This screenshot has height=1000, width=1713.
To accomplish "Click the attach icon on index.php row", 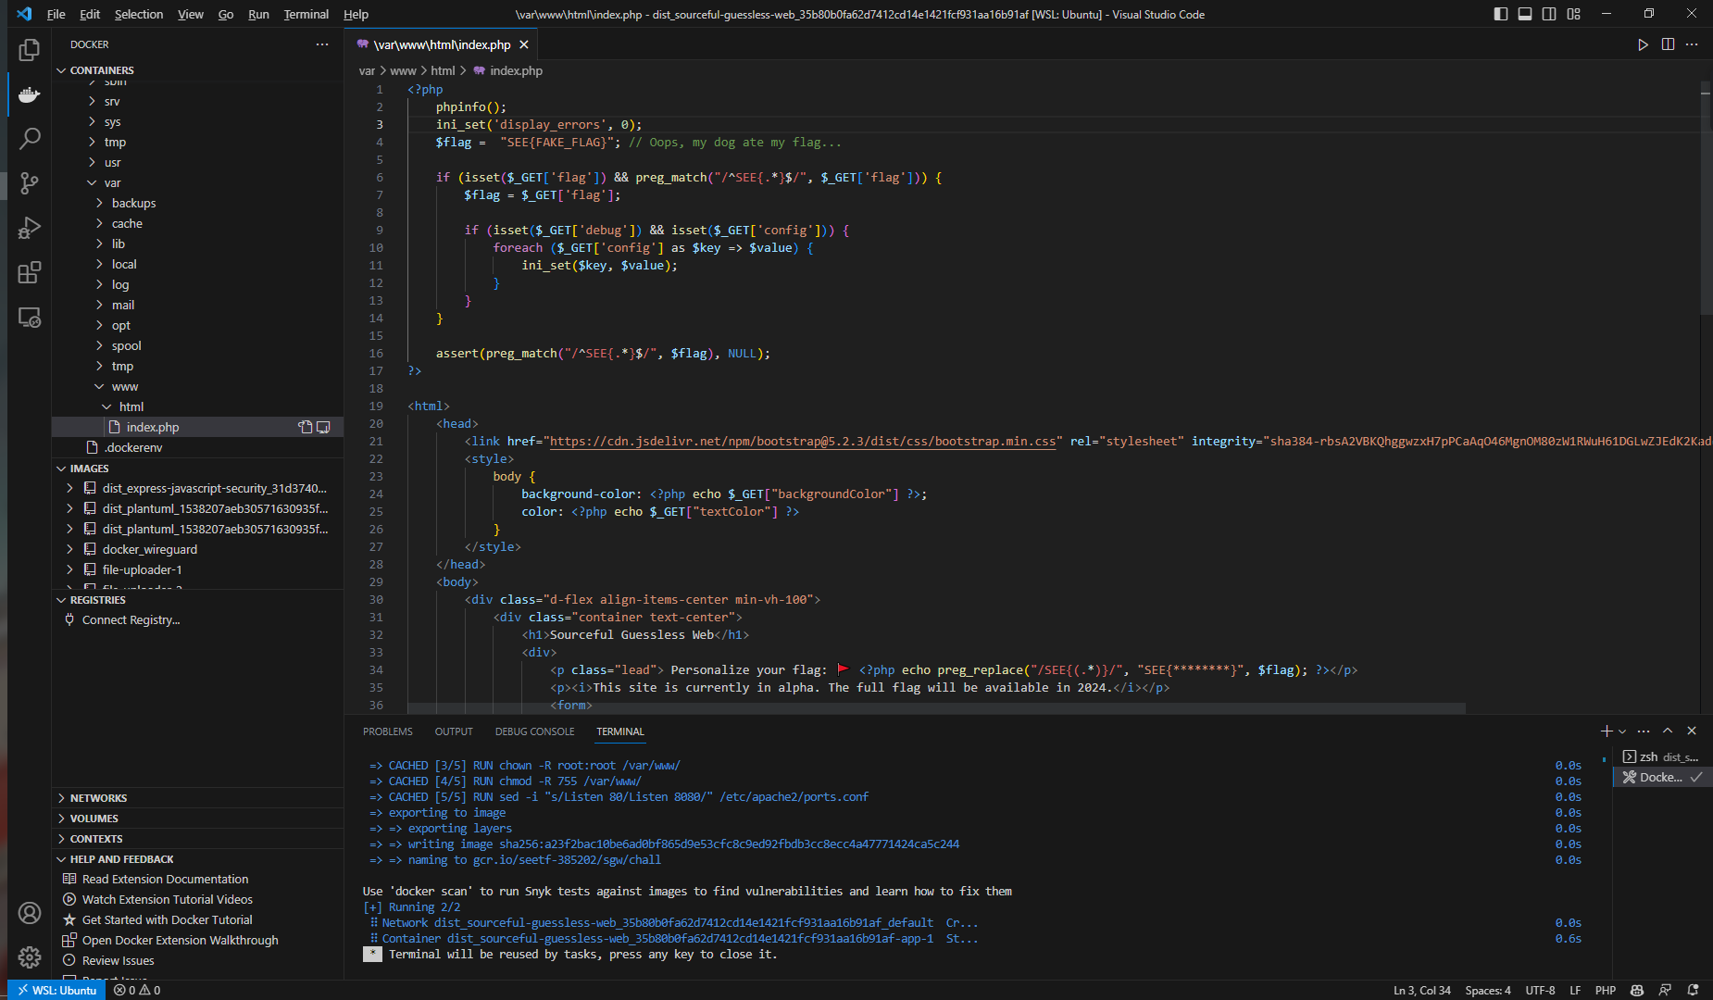I will click(x=323, y=427).
